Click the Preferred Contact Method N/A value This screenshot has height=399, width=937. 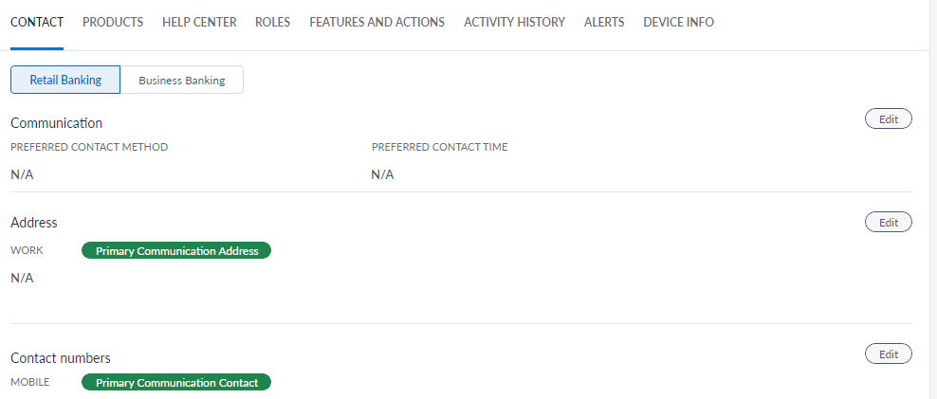tap(22, 174)
